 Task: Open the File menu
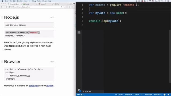click(x=11, y=1)
